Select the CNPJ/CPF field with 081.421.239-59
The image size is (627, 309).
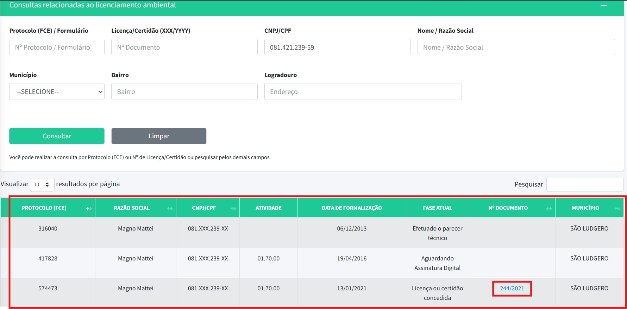337,47
